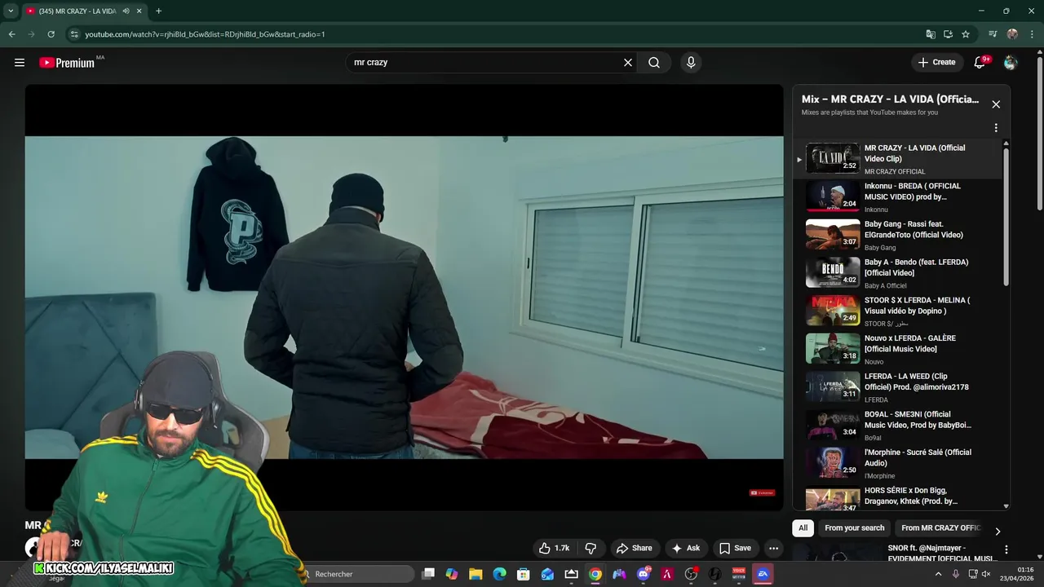The width and height of the screenshot is (1044, 587).
Task: Play Baby Gang - Rassi video
Action: coord(897,236)
